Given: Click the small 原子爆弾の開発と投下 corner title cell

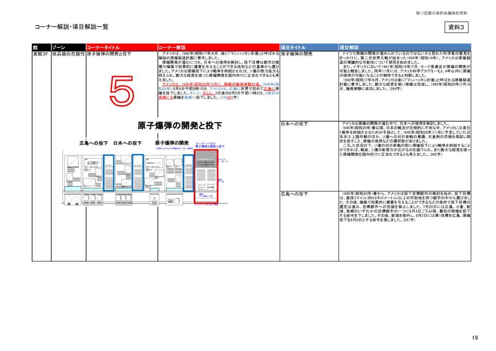Looking at the screenshot, I should point(109,54).
